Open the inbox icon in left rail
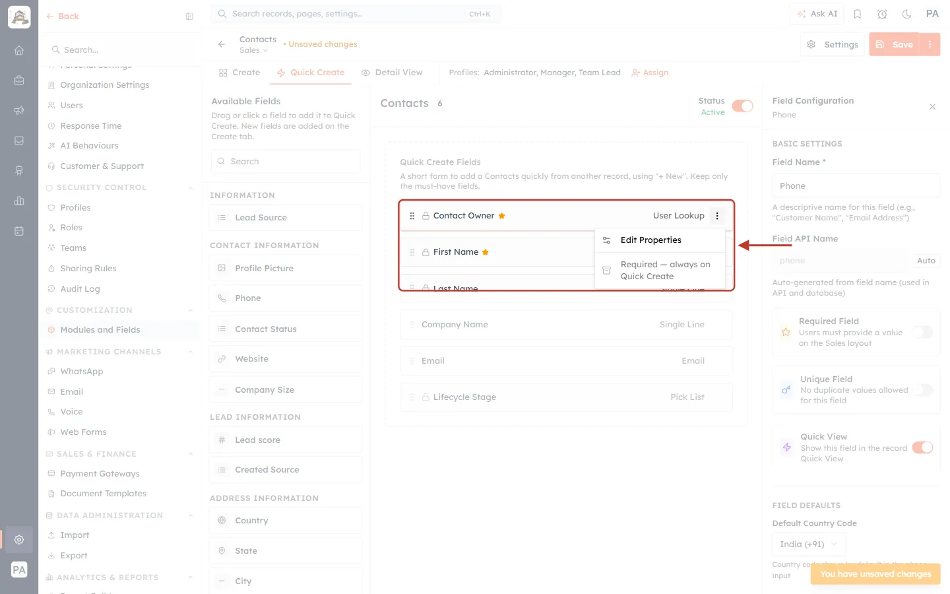 [x=19, y=141]
